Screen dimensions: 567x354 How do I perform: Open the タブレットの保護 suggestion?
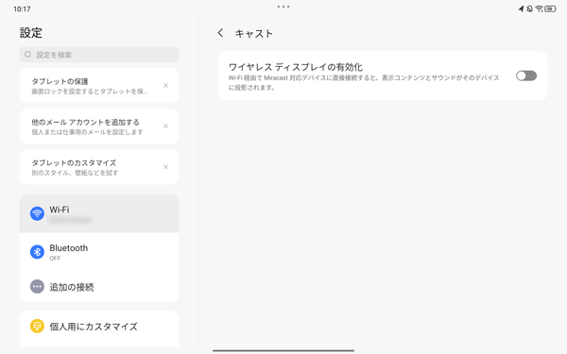pos(99,86)
